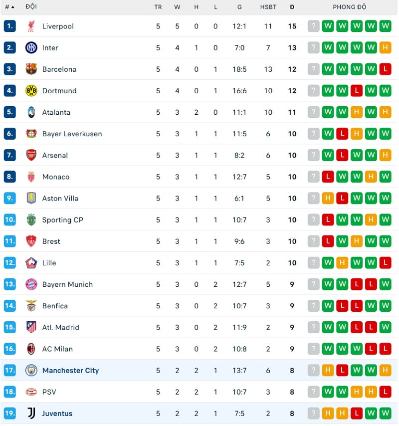Click the ĐỘI team column header

[31, 7]
